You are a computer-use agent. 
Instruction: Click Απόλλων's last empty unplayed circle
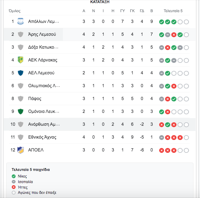click(x=186, y=22)
